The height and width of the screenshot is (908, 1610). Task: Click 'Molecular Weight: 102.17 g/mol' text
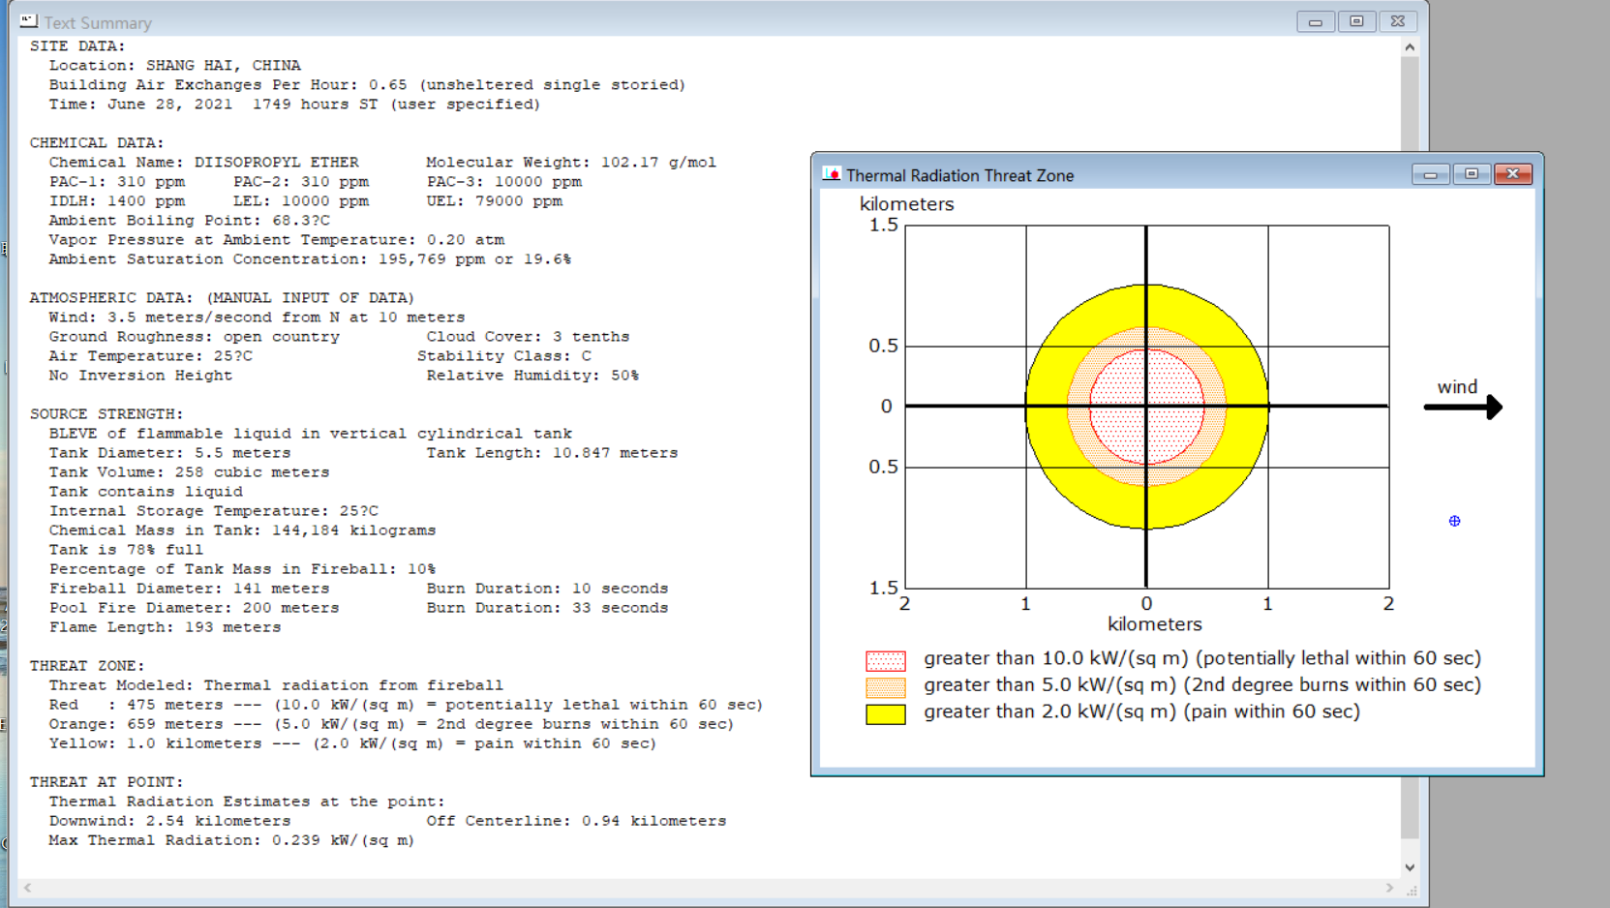click(571, 163)
